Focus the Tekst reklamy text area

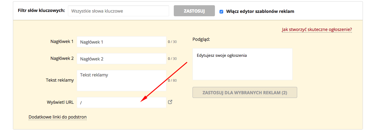pyautogui.click(x=121, y=80)
